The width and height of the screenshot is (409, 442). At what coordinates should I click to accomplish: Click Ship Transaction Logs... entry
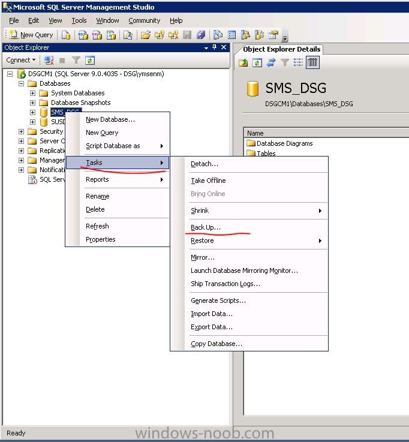click(x=249, y=284)
